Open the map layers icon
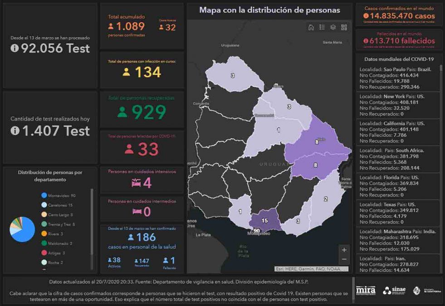Image resolution: width=445 pixels, height=306 pixels. (x=333, y=27)
